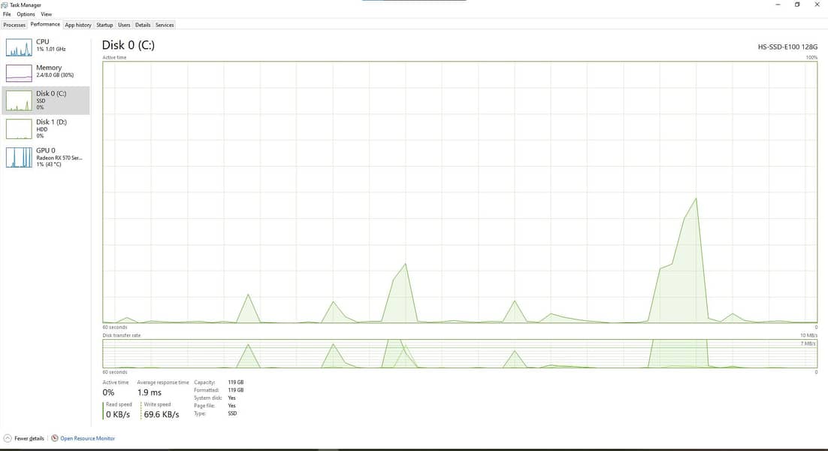Viewport: 828px width, 451px height.
Task: Click the "Disk 0 (C:)" main heading
Action: 128,45
